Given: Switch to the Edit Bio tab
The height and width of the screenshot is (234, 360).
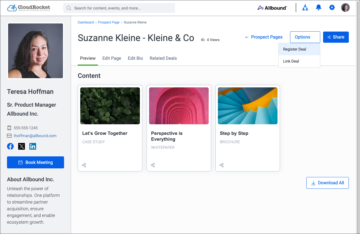Looking at the screenshot, I should [x=135, y=58].
